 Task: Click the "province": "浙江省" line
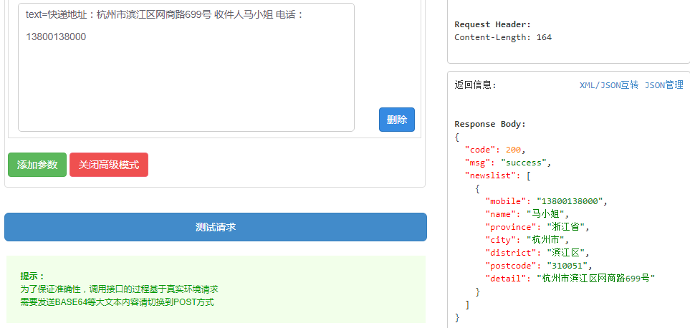click(537, 227)
